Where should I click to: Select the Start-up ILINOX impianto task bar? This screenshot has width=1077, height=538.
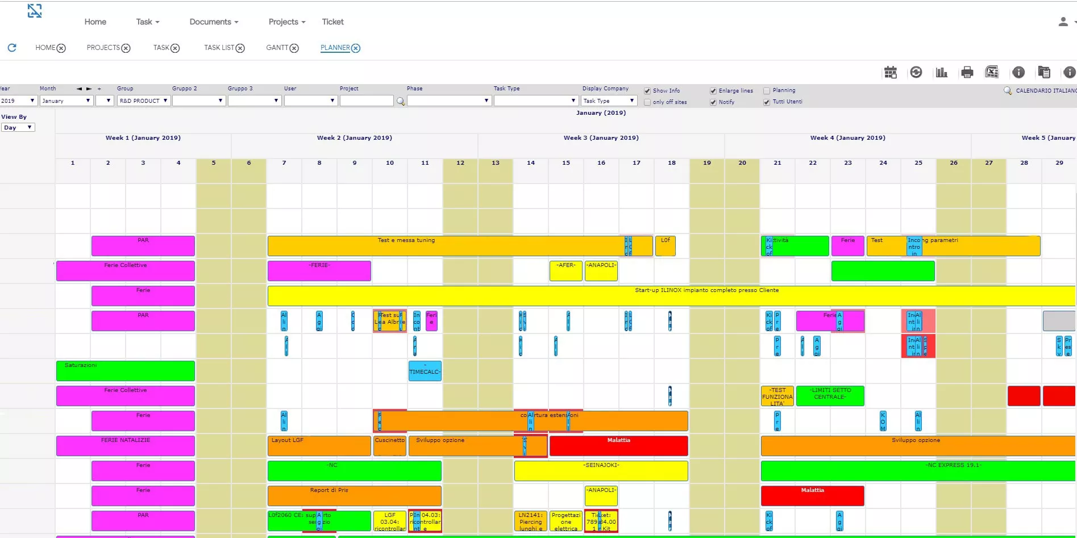click(672, 296)
